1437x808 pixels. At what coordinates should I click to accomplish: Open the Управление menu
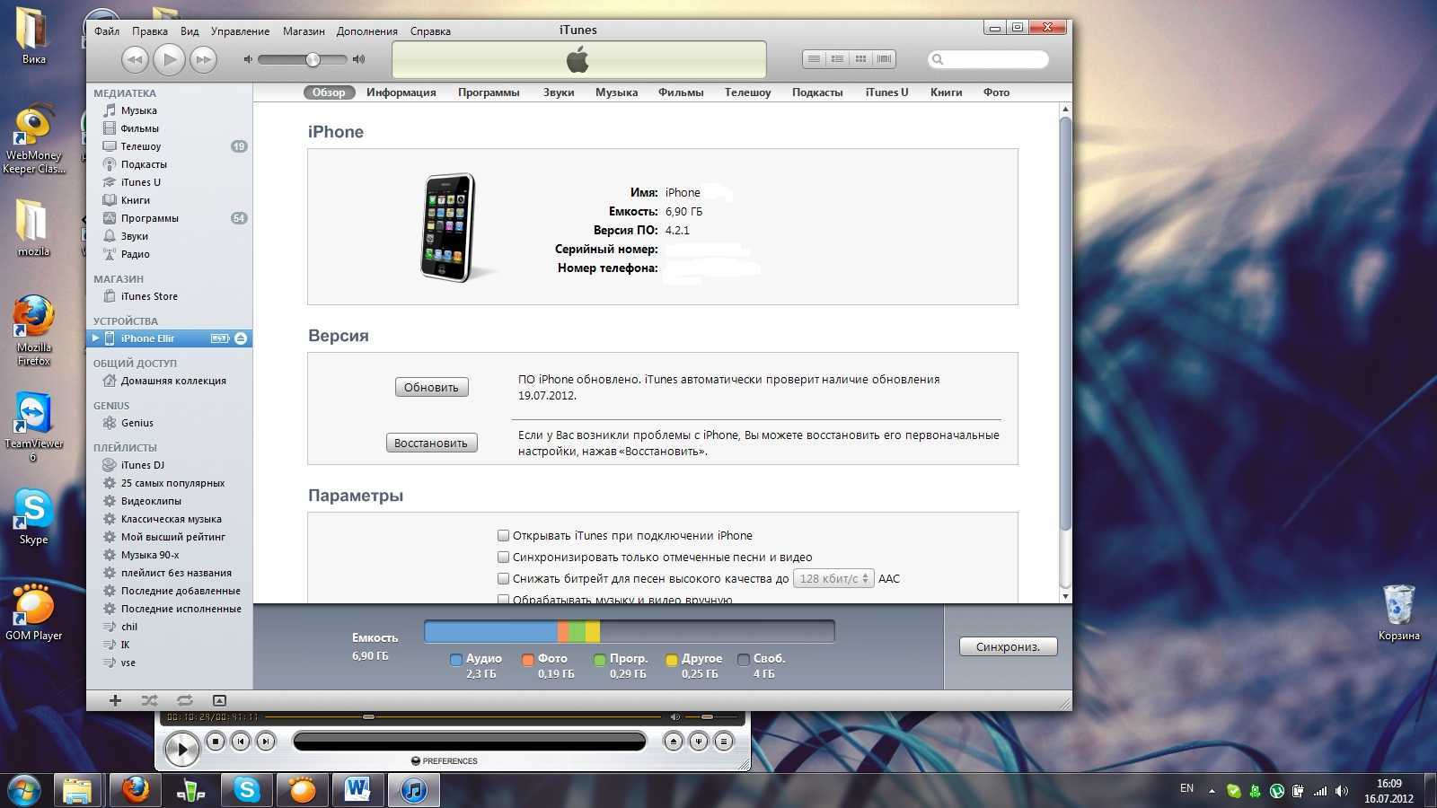240,31
